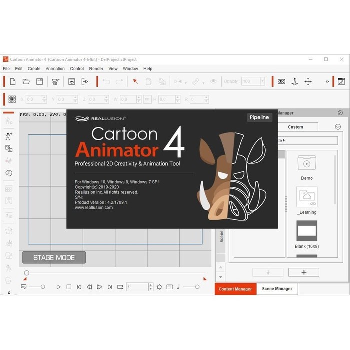Open the Edit menu
Image resolution: width=350 pixels, height=350 pixels.
tap(19, 69)
